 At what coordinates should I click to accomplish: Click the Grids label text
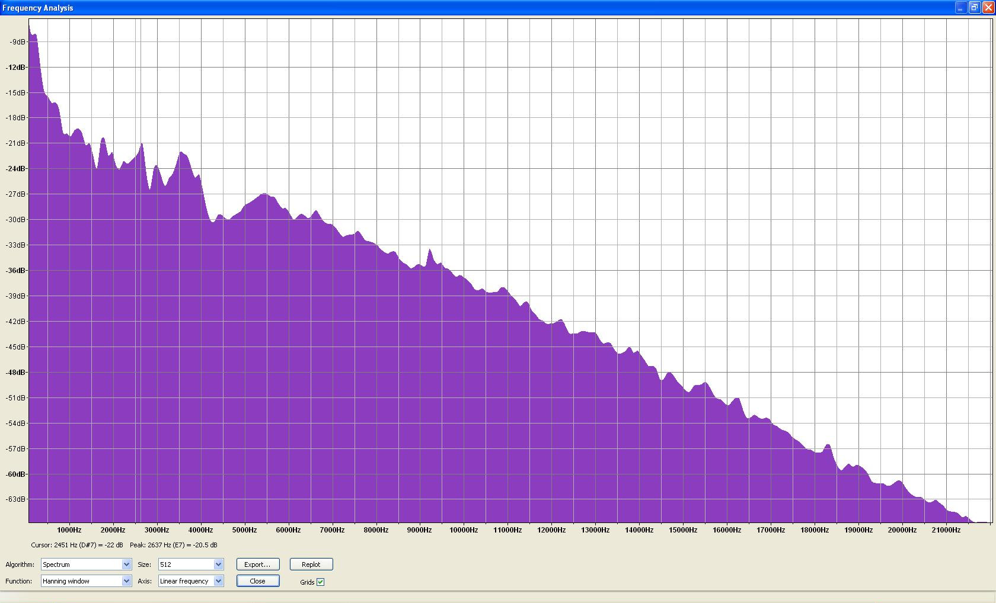click(307, 582)
